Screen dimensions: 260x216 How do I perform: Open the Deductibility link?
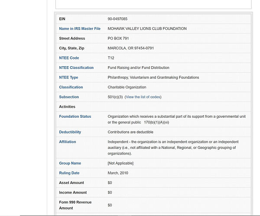click(70, 132)
